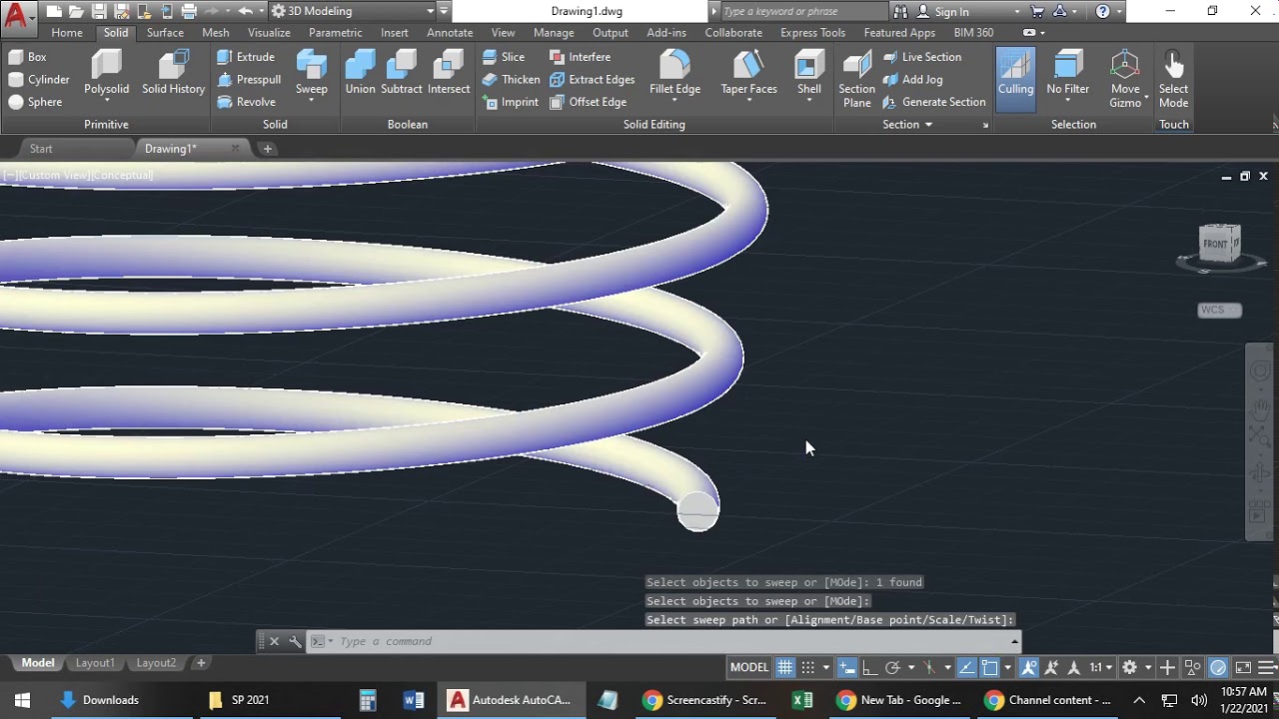1279x719 pixels.
Task: Select the Cylinder primitive tool
Action: click(39, 80)
